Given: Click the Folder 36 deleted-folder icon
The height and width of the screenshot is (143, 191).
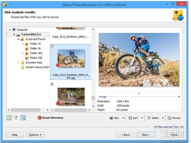Looking at the screenshot, I should 27,48.
